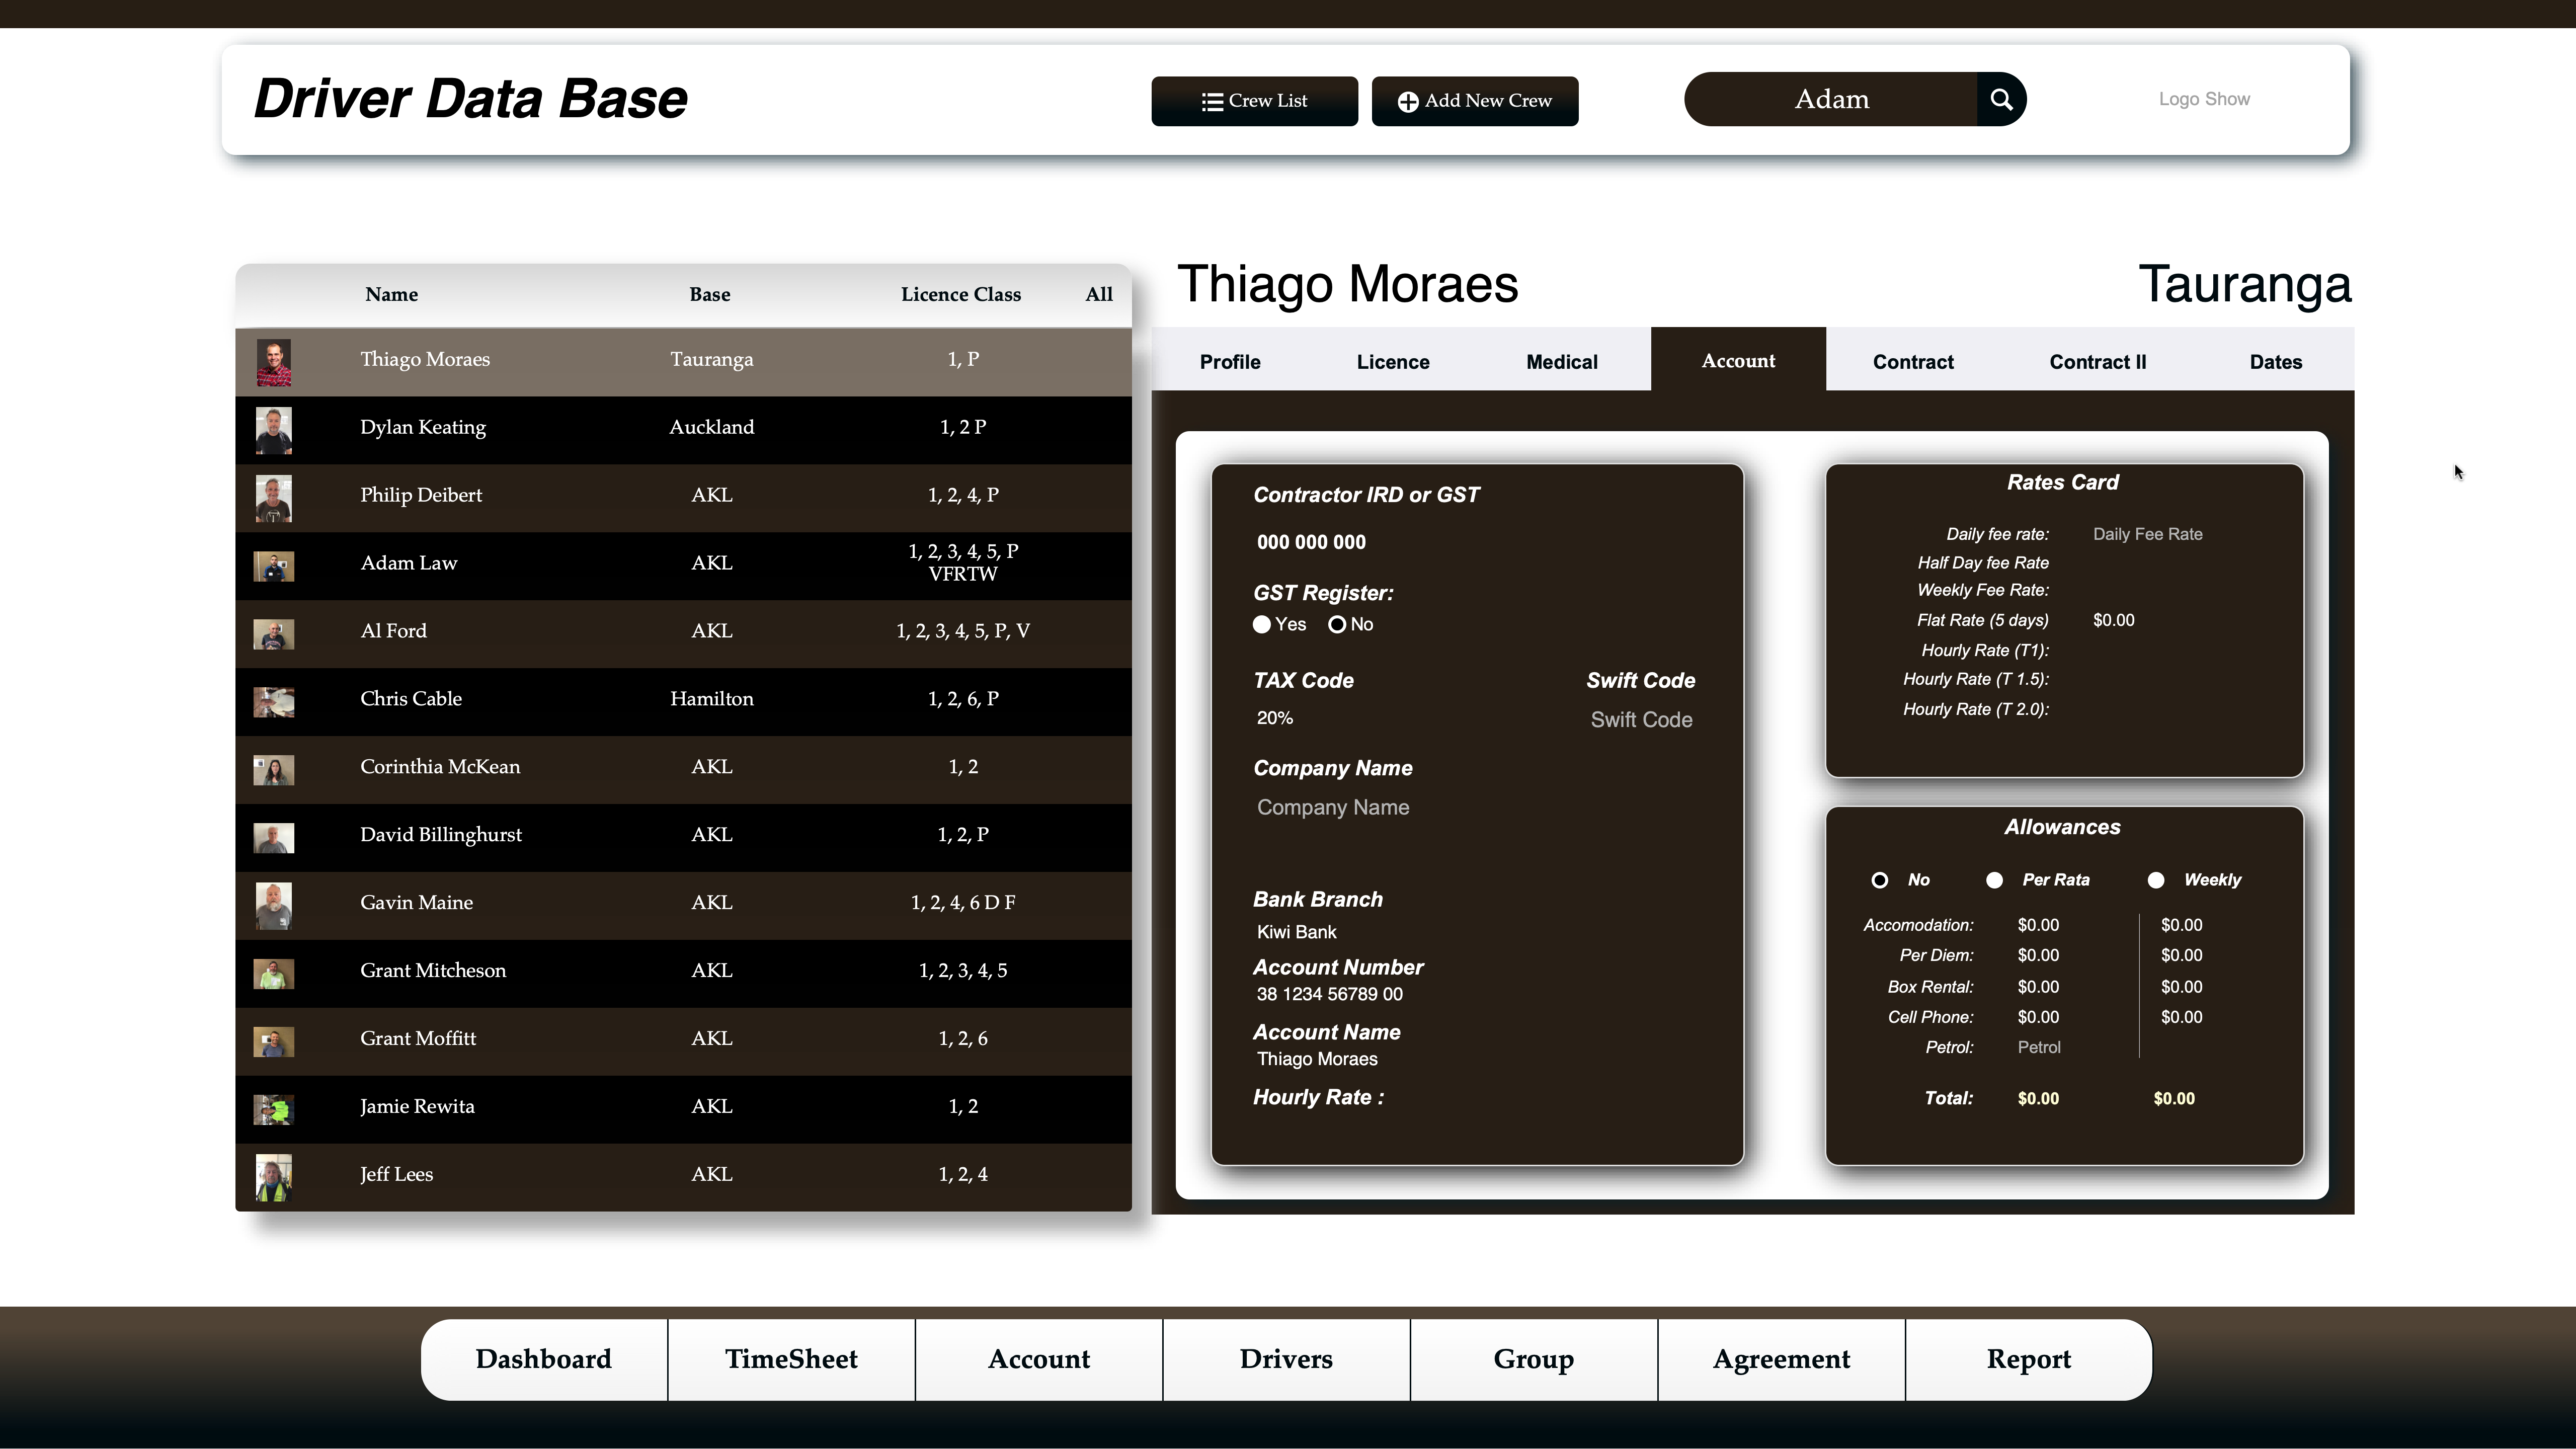Select GST Register No option
The width and height of the screenshot is (2576, 1449).
pos(1337,624)
